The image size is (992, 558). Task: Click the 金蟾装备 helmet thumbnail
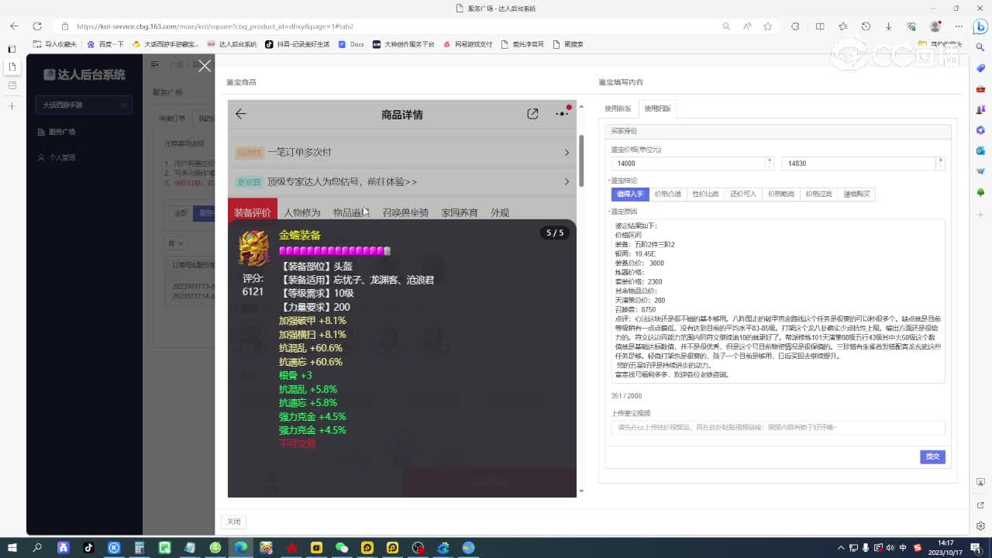pos(254,249)
